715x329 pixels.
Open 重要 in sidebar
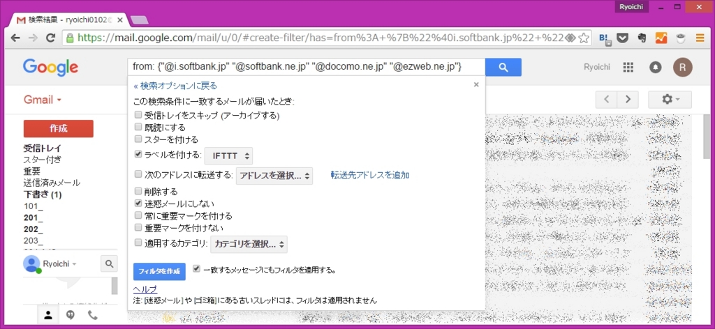[32, 171]
